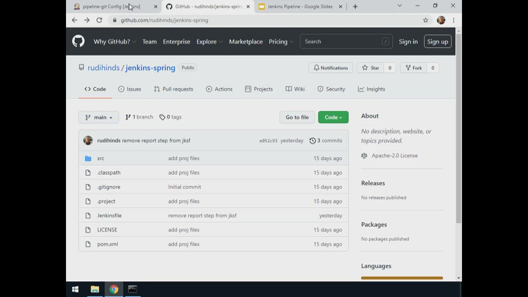Open the Security tab
The height and width of the screenshot is (297, 528).
coord(331,89)
